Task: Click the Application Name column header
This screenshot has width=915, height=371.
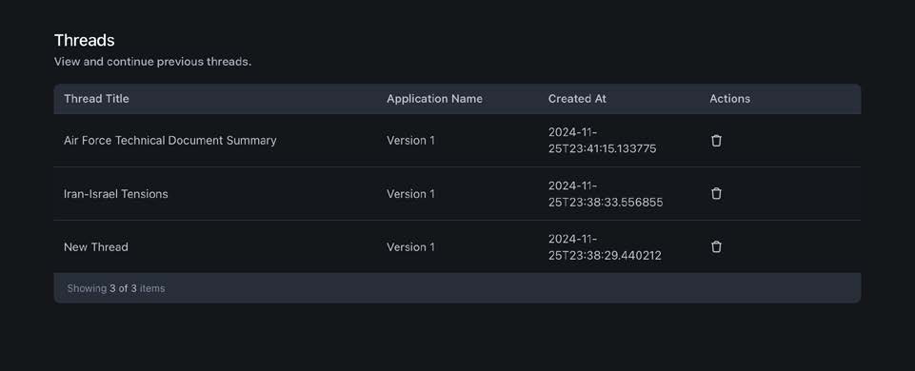Action: pyautogui.click(x=434, y=99)
